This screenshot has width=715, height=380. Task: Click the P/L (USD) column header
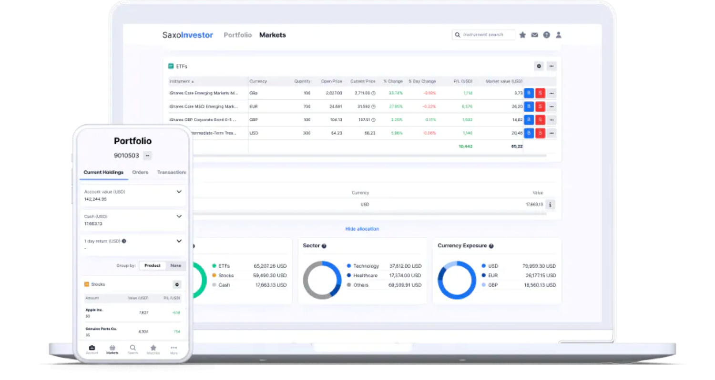tap(463, 81)
